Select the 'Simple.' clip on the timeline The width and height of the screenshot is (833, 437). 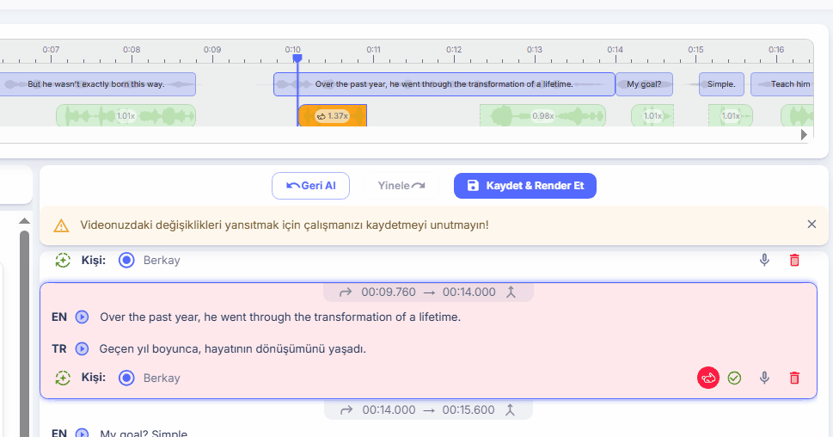[721, 84]
